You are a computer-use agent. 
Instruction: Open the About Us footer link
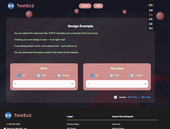[116, 124]
